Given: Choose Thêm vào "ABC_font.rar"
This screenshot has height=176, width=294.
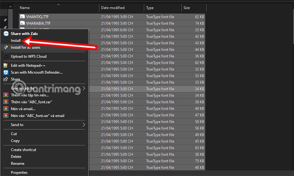Looking at the screenshot, I should click(x=32, y=102).
